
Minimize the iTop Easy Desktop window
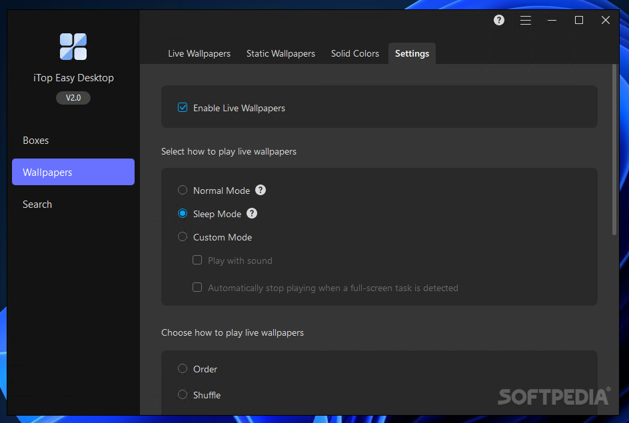tap(552, 20)
